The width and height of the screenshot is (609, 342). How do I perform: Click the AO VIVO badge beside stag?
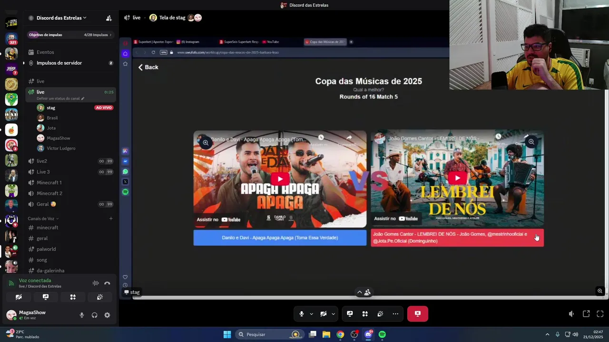tap(104, 108)
